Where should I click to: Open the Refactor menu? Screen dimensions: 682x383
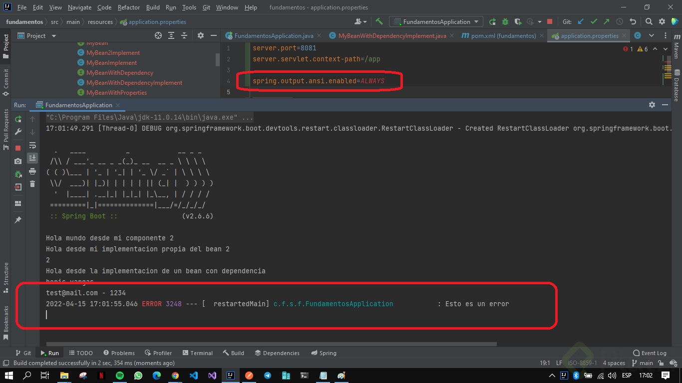tap(129, 7)
